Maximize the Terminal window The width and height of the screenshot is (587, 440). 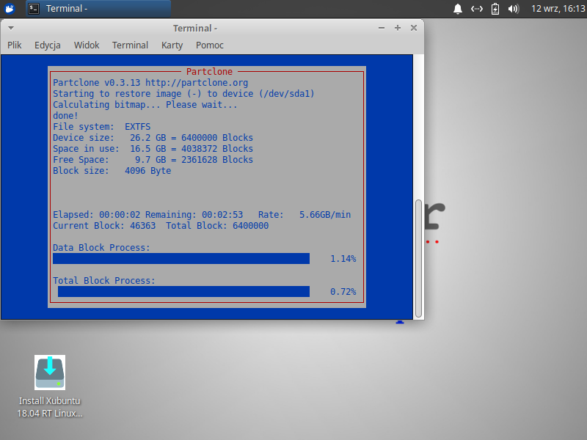397,28
